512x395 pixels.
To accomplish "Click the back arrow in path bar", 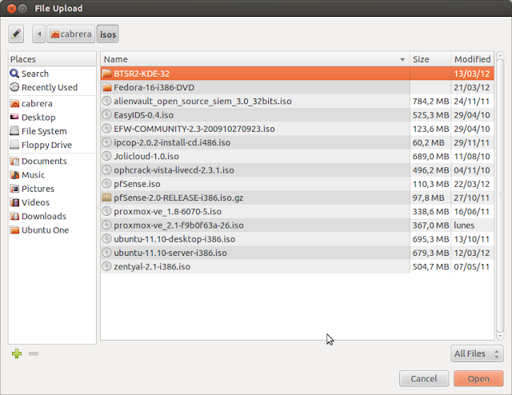I will point(39,34).
